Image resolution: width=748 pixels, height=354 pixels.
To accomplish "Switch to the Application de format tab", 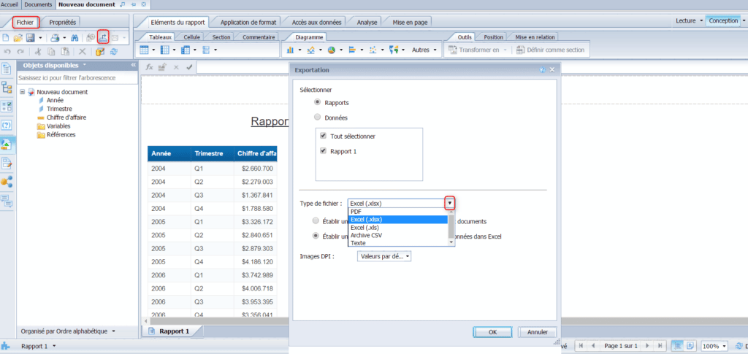I will 248,22.
